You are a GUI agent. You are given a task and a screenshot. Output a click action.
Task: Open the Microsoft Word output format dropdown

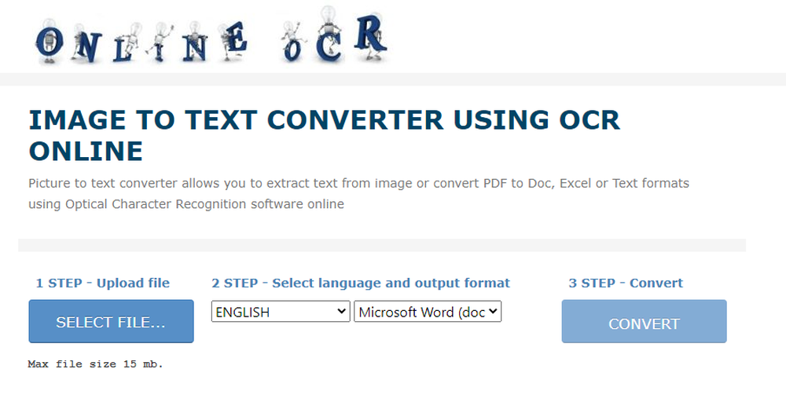[x=428, y=312]
